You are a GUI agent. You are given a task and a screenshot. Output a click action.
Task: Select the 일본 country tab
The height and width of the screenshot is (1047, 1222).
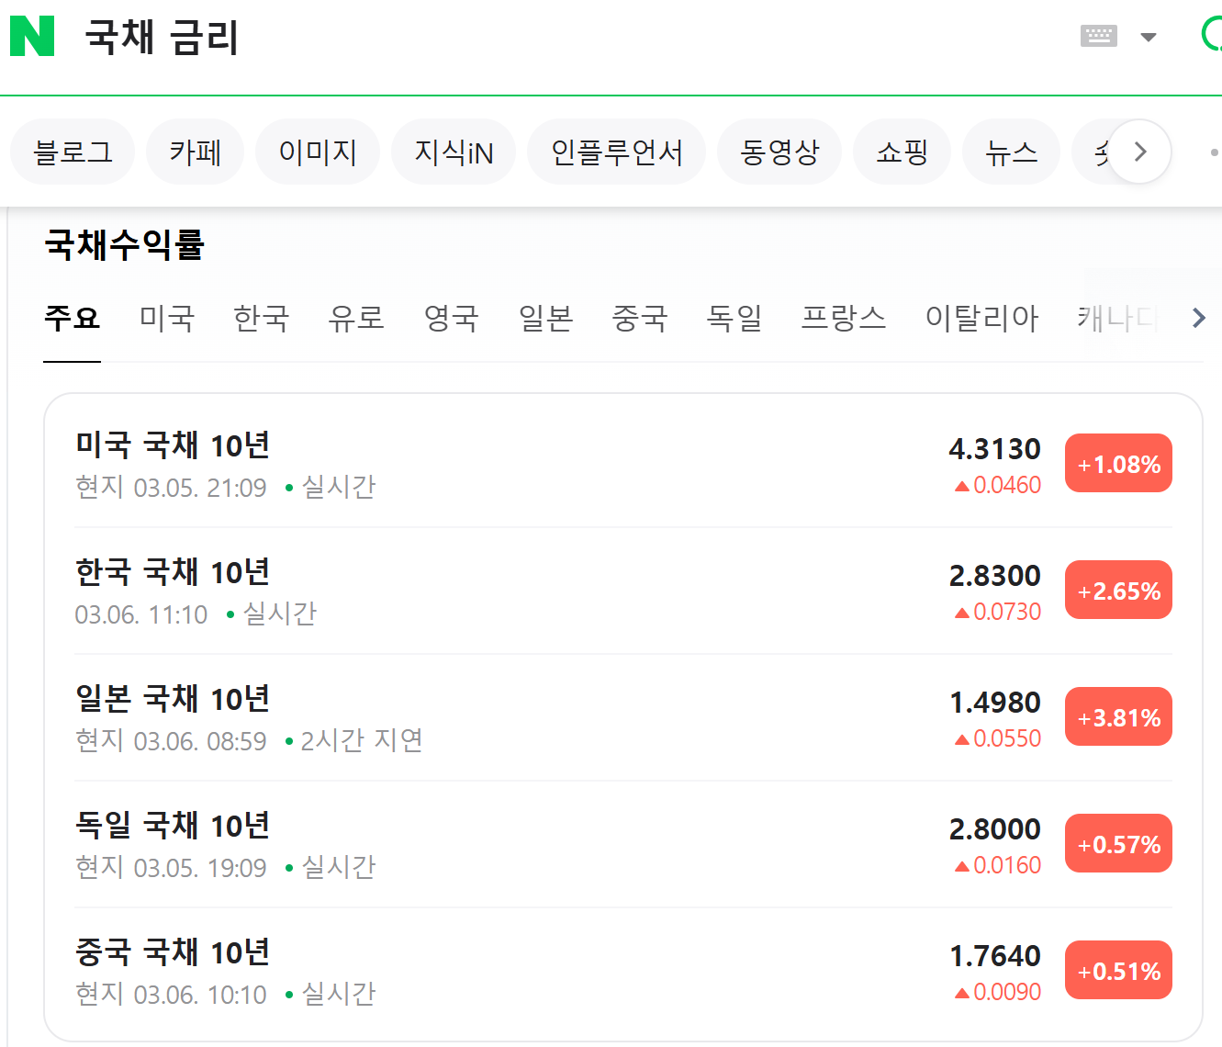click(x=546, y=318)
